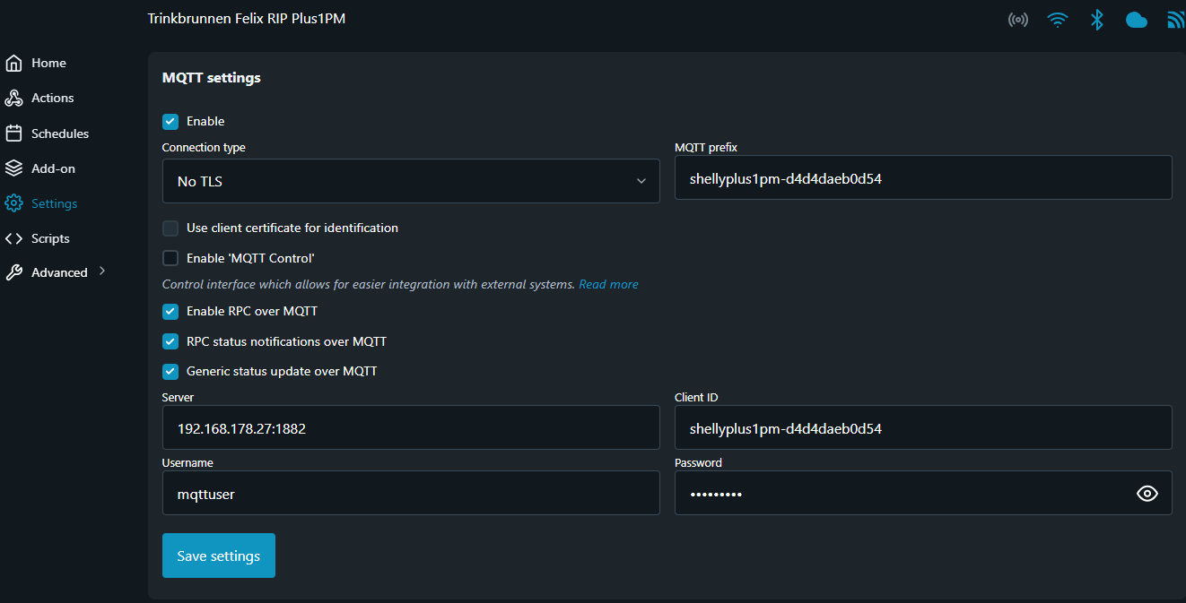Viewport: 1186px width, 603px height.
Task: Click the Actions webhook icon
Action: point(13,99)
